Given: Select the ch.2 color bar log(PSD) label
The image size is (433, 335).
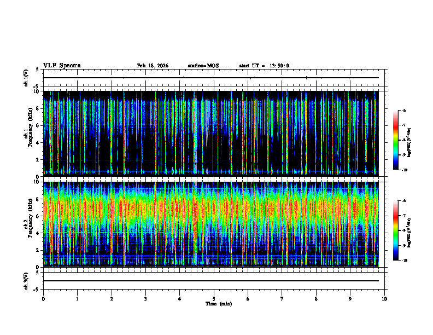Looking at the screenshot, I should 409,233.
